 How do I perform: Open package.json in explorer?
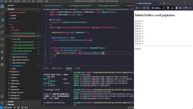pos(15,95)
